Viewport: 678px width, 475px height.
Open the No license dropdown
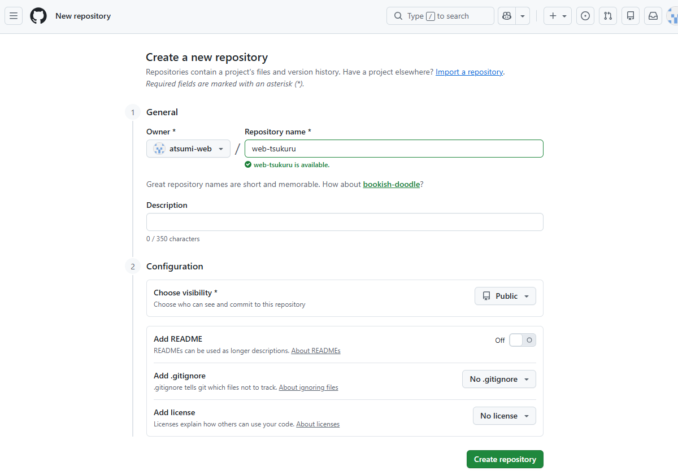(504, 416)
